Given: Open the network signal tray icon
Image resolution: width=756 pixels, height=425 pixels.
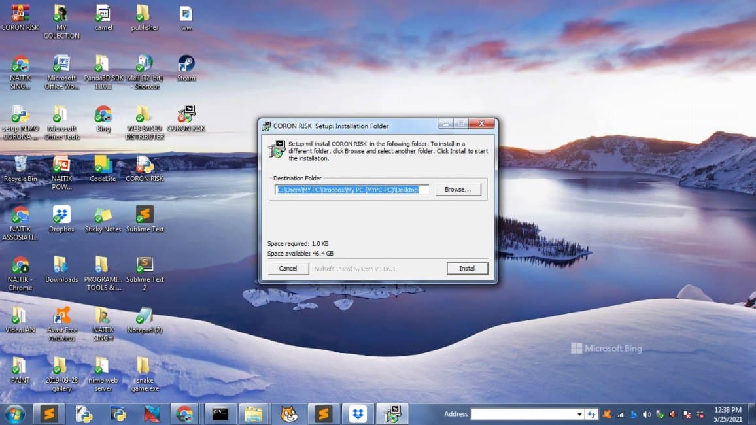Looking at the screenshot, I should coord(620,415).
